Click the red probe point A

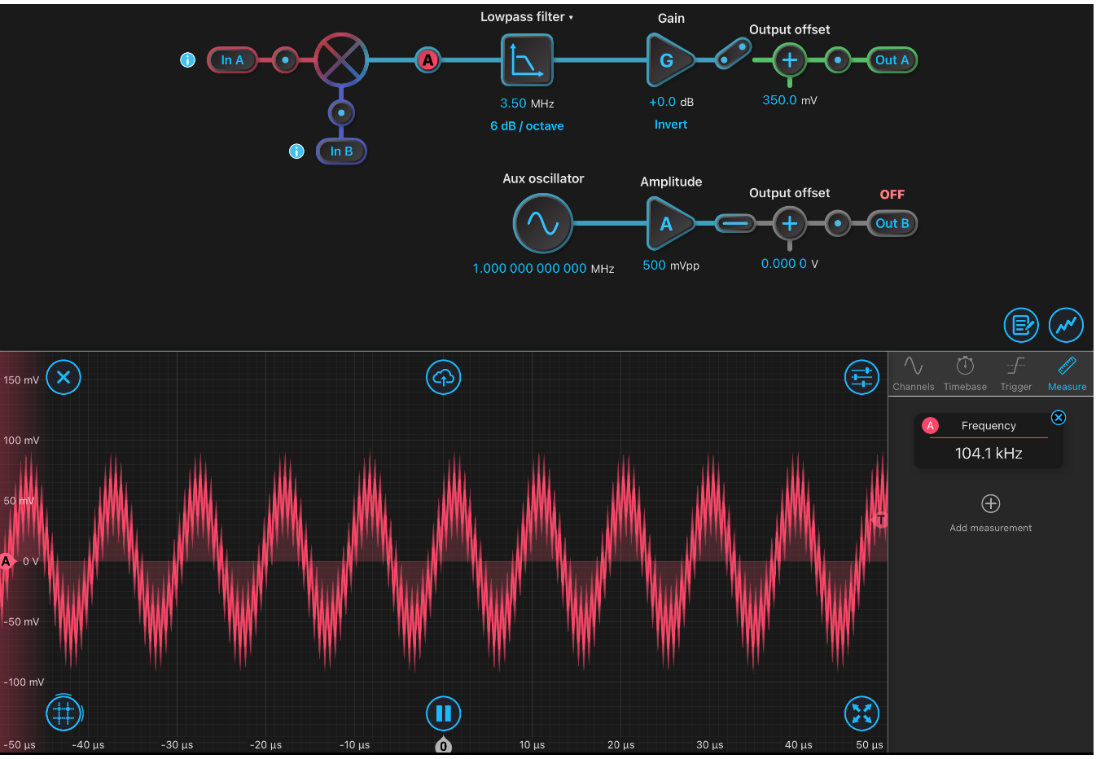coord(428,60)
